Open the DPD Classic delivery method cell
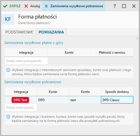Viewport: 140px width, 136px height. [x=117, y=100]
